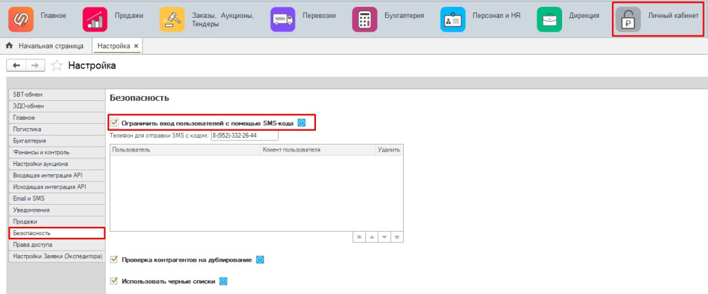This screenshot has width=708, height=294.
Task: Close the Настройка tab
Action: (x=136, y=46)
